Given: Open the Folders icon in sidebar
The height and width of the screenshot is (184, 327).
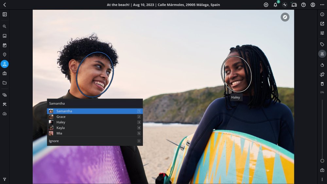Looking at the screenshot, I should tap(5, 83).
